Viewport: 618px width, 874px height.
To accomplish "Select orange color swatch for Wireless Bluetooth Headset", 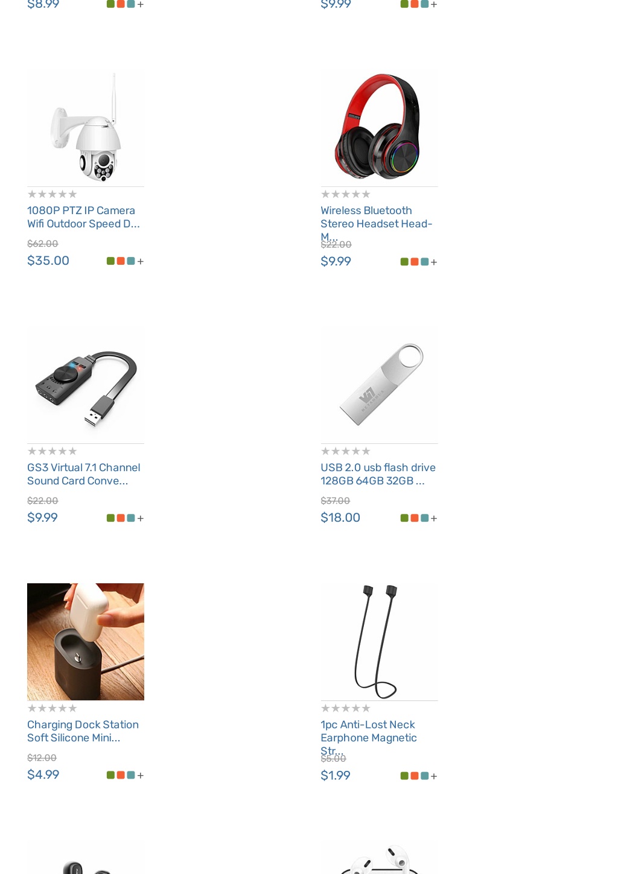I will 414,262.
